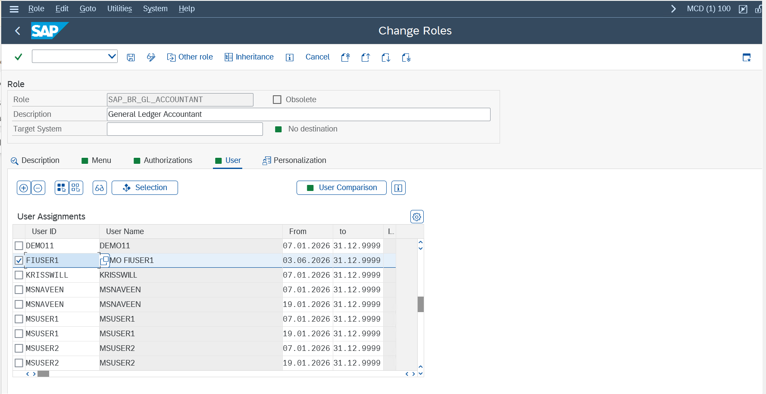Screen dimensions: 766x394
Task: Click the table horizontal scrollbar thumb
Action: tap(43, 374)
